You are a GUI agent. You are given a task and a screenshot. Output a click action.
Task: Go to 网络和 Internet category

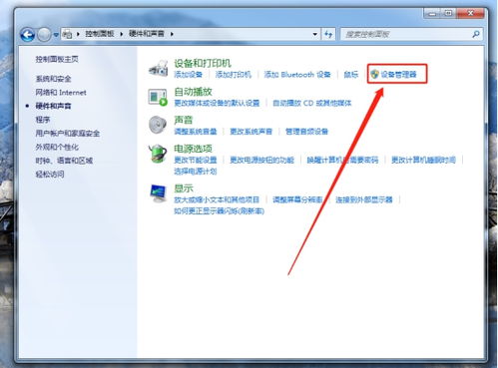point(61,93)
